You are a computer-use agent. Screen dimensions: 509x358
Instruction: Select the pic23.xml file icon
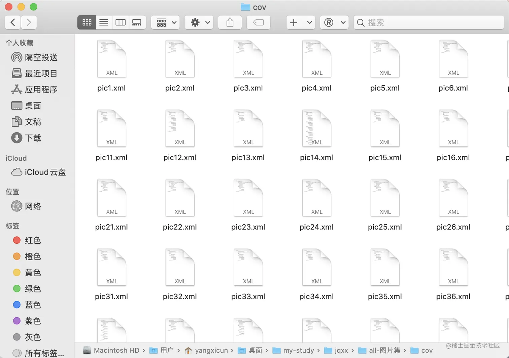tap(248, 198)
